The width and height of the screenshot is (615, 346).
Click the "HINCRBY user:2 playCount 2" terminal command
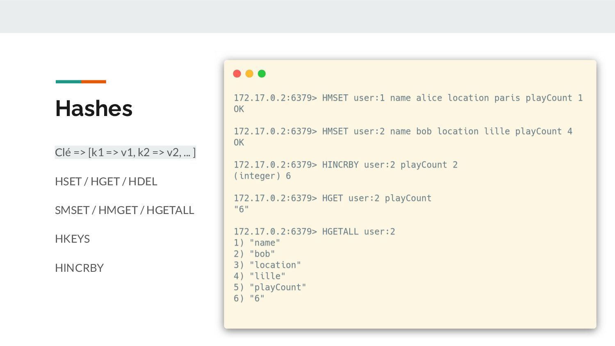(x=345, y=165)
